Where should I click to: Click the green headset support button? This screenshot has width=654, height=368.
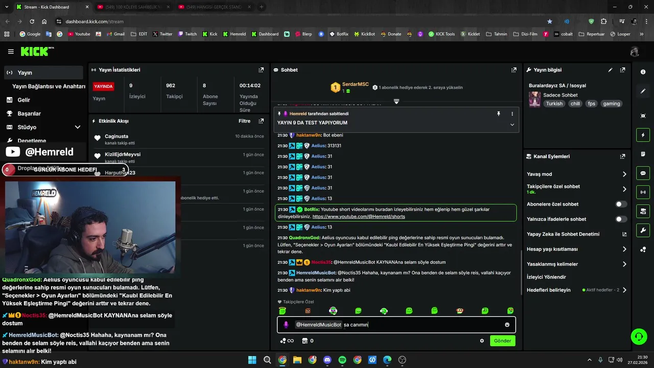click(639, 336)
